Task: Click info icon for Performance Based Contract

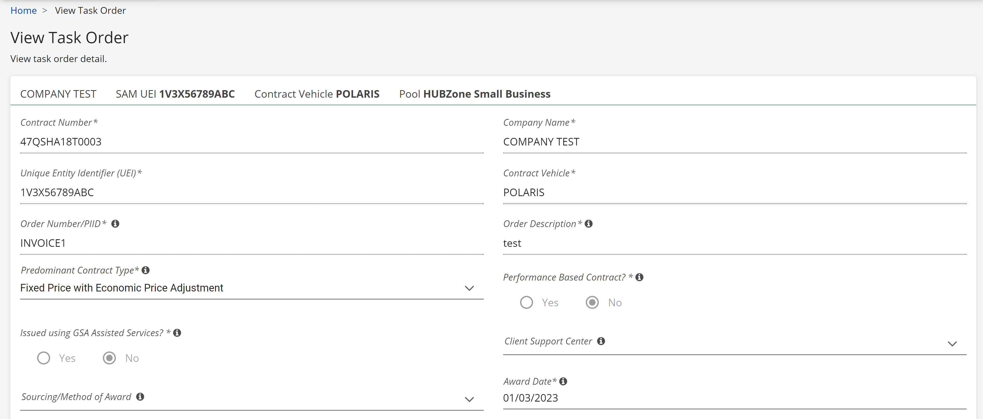Action: click(640, 277)
